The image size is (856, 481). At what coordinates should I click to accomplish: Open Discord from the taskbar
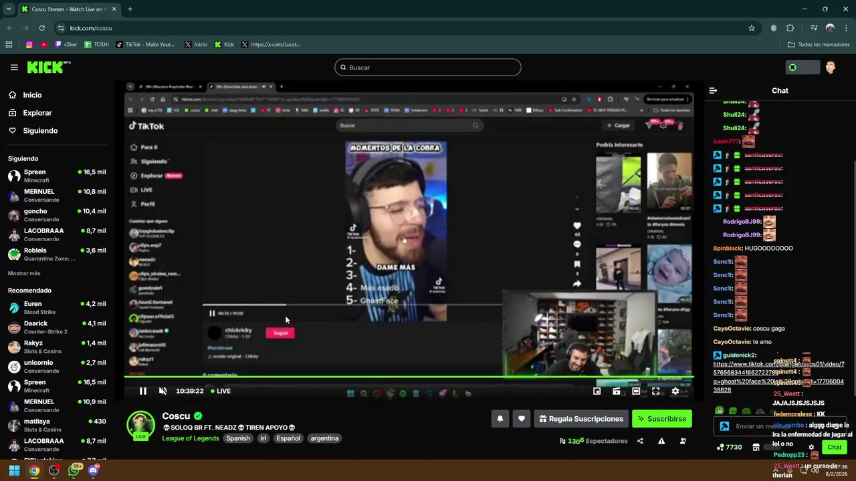pyautogui.click(x=93, y=470)
